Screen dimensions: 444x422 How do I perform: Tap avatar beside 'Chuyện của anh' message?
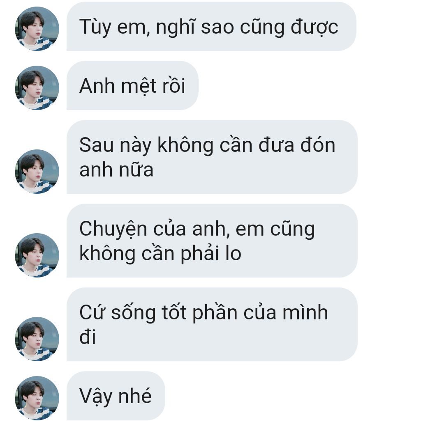tap(37, 255)
